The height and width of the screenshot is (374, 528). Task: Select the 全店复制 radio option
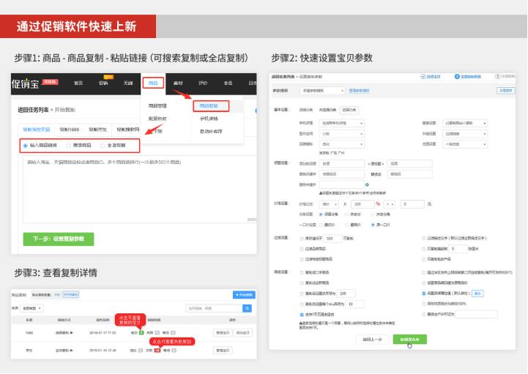coord(103,145)
